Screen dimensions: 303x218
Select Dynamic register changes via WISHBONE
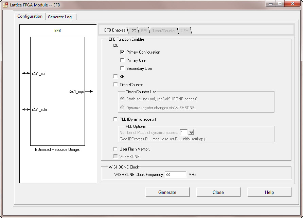point(122,107)
